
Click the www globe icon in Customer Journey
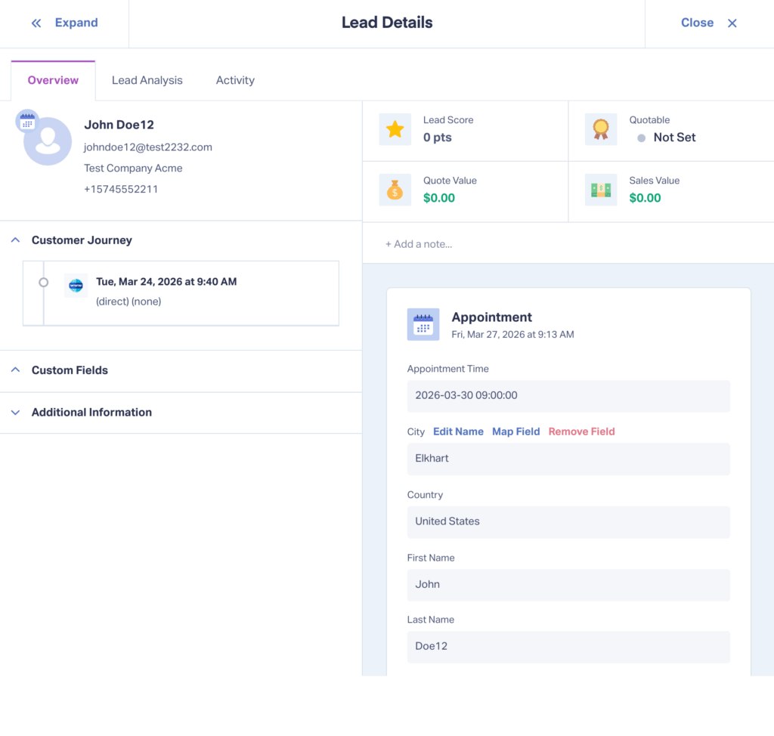click(76, 286)
